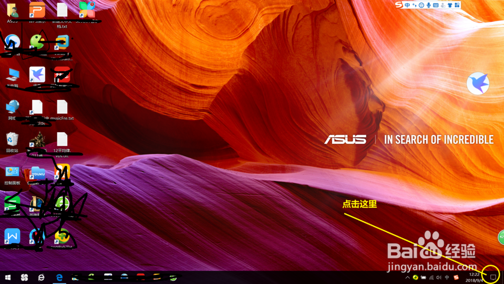Select the new text document .txt file
This screenshot has width=504, height=284.
pyautogui.click(x=62, y=15)
